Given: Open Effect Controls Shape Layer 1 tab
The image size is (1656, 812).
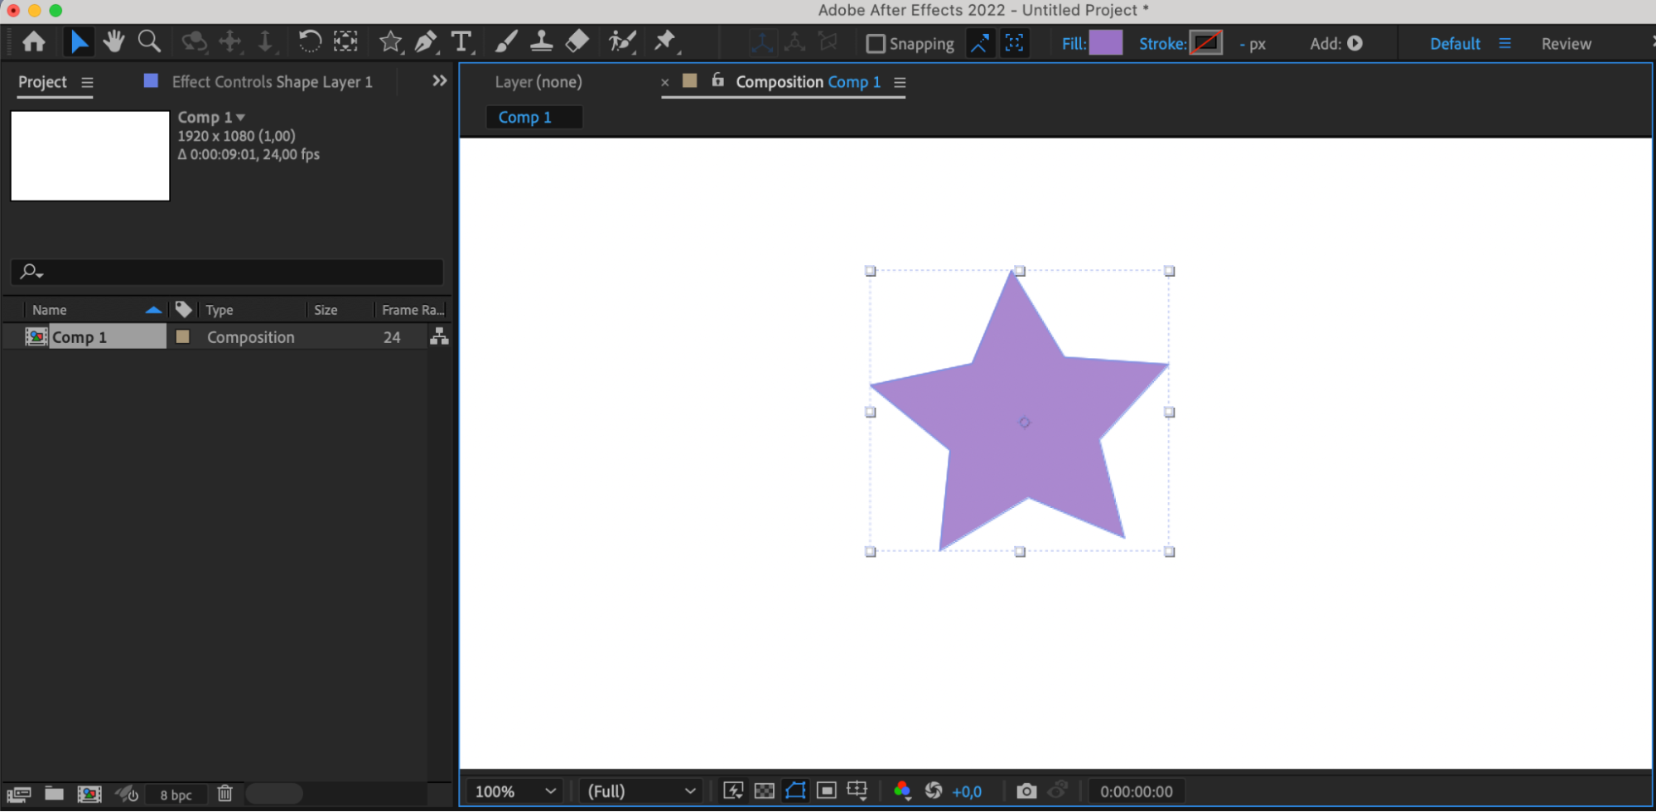Looking at the screenshot, I should click(x=272, y=82).
